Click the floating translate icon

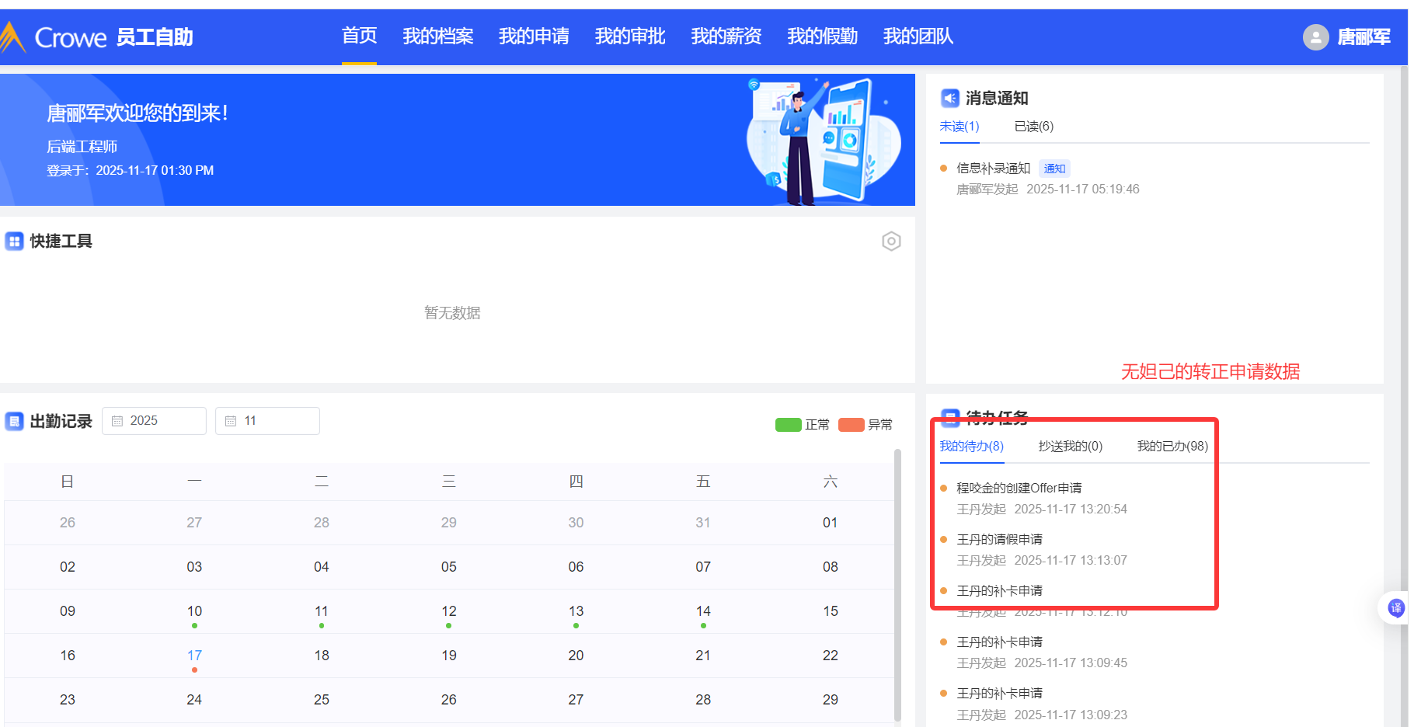1395,608
